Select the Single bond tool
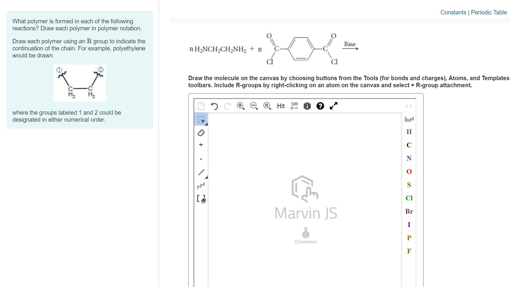This screenshot has width=516, height=287. tap(201, 172)
